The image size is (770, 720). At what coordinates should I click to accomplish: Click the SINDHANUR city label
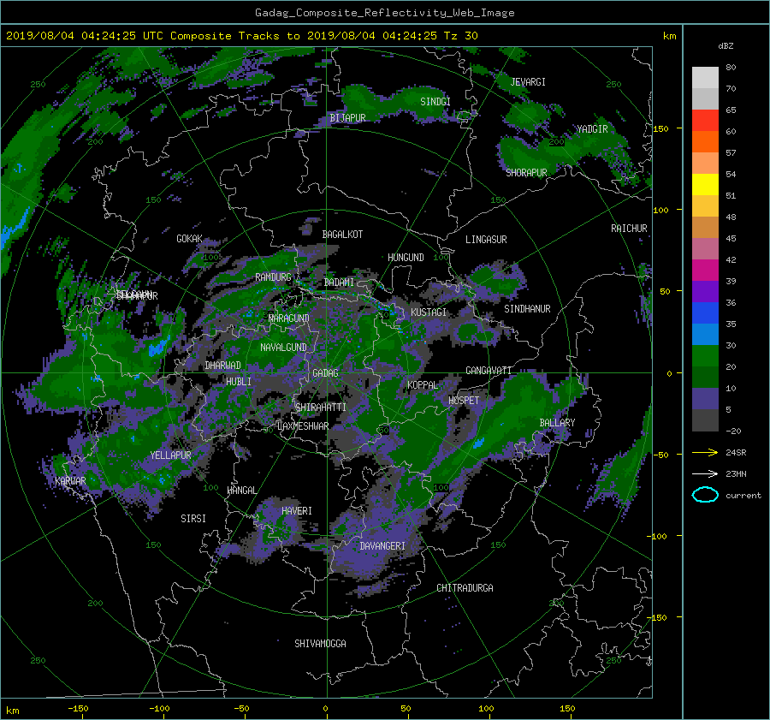(x=527, y=309)
